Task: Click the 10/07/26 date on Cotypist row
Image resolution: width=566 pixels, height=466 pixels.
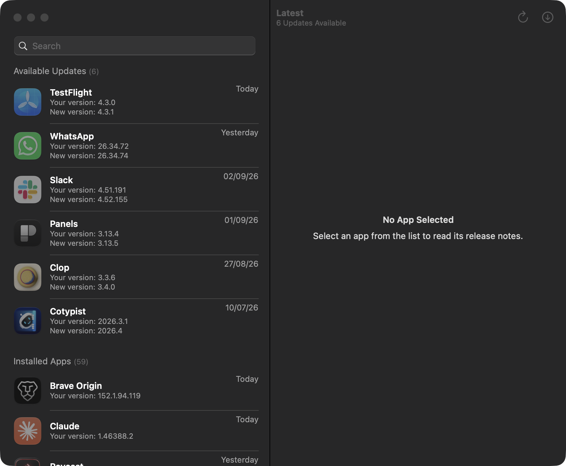Action: click(242, 308)
